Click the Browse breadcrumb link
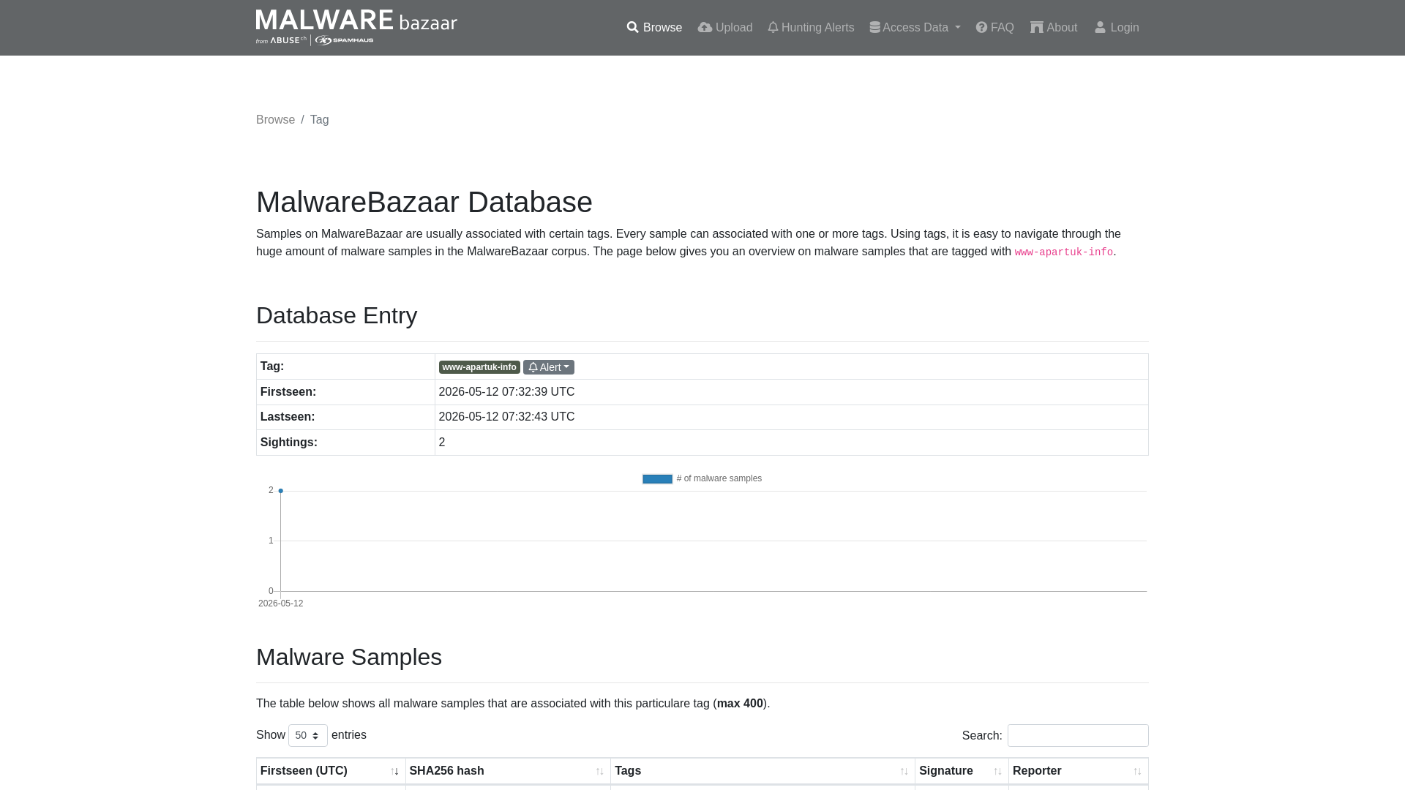 (x=275, y=120)
